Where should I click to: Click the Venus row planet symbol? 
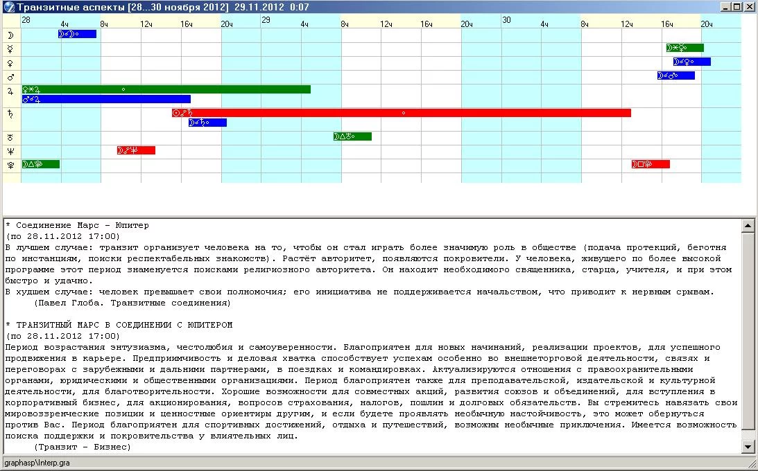10,63
